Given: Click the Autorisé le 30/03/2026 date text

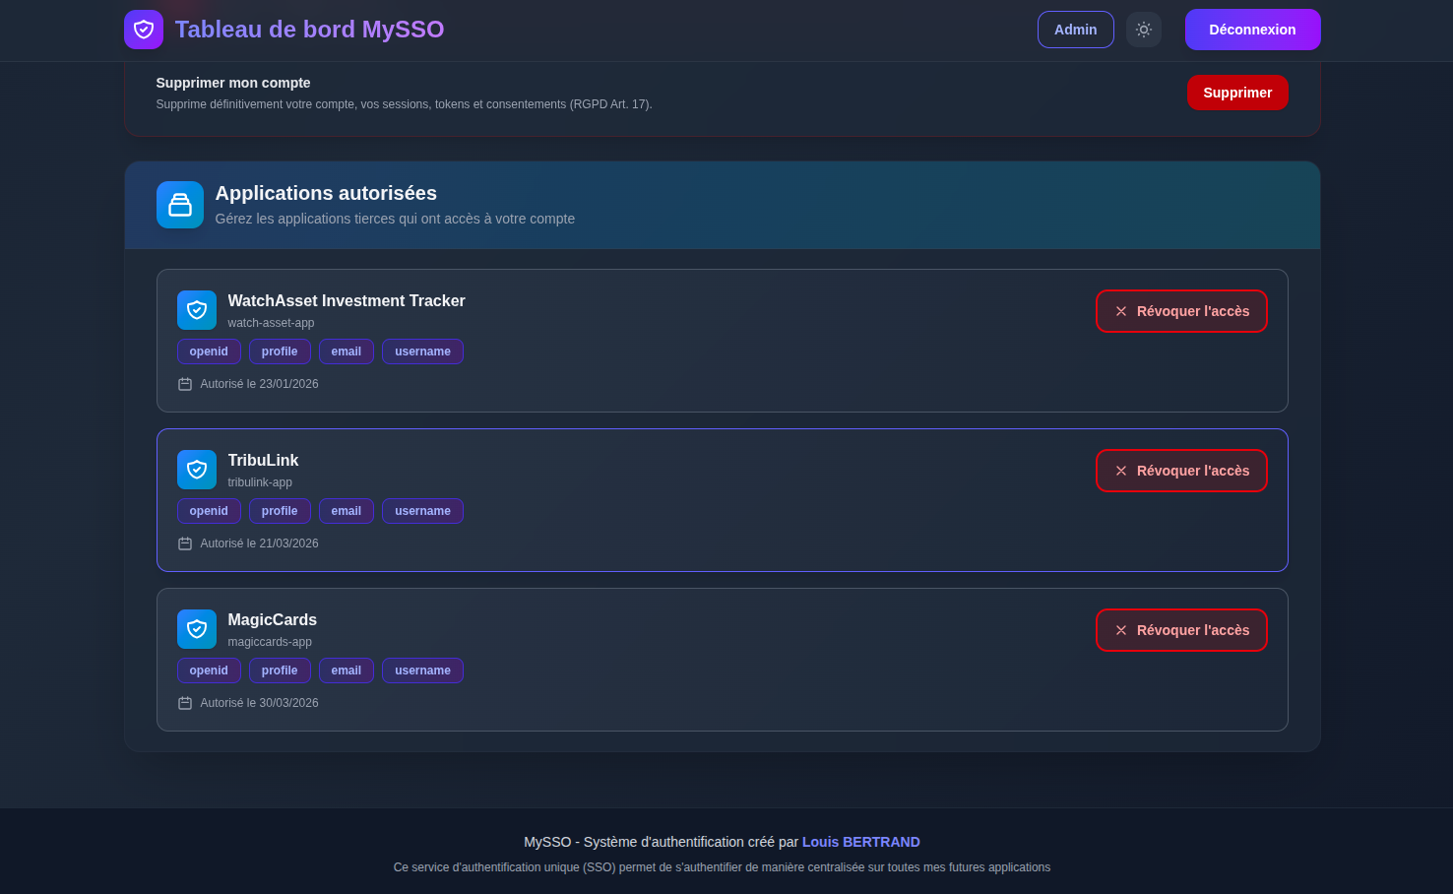Looking at the screenshot, I should point(260,703).
